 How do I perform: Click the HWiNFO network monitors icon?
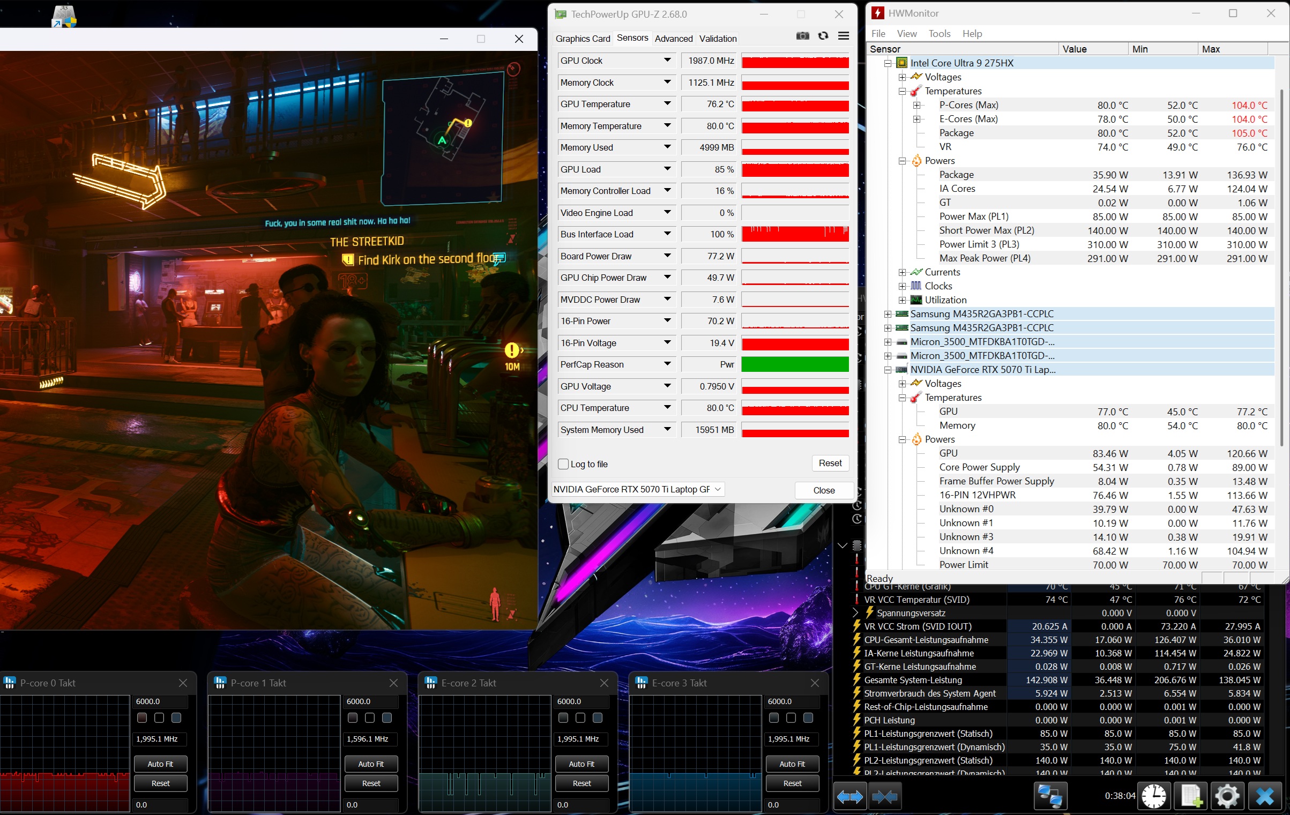click(x=1050, y=796)
